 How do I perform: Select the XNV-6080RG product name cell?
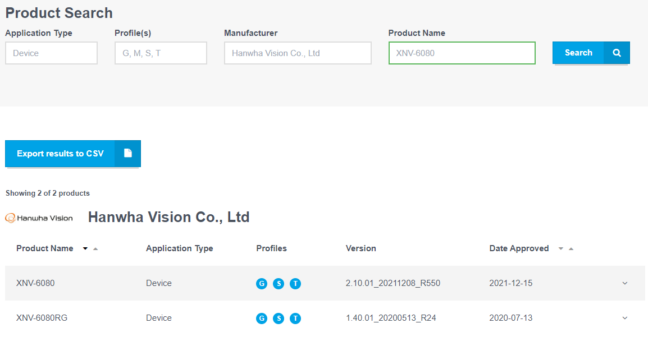tap(42, 317)
